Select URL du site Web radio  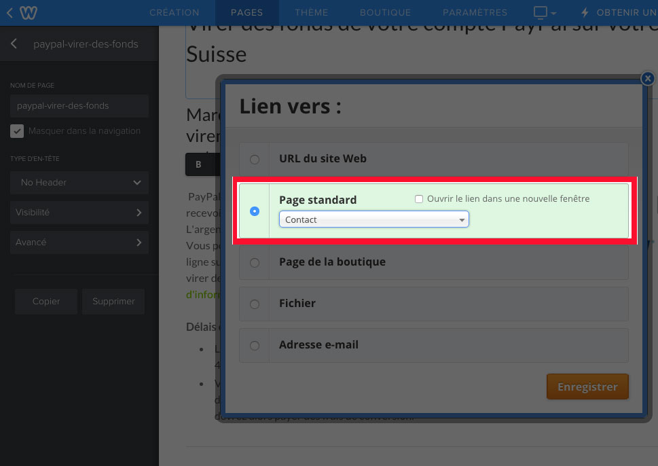click(x=255, y=159)
